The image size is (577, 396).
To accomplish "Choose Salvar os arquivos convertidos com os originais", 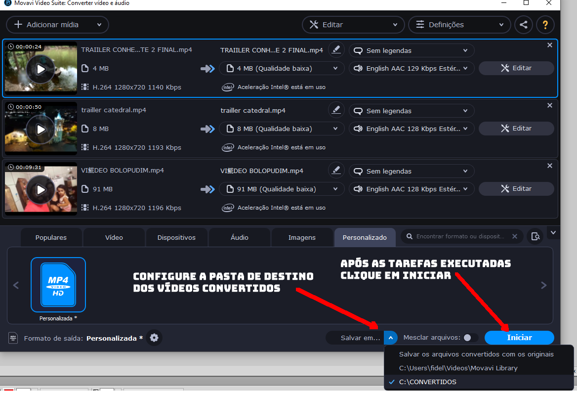I will pos(476,354).
